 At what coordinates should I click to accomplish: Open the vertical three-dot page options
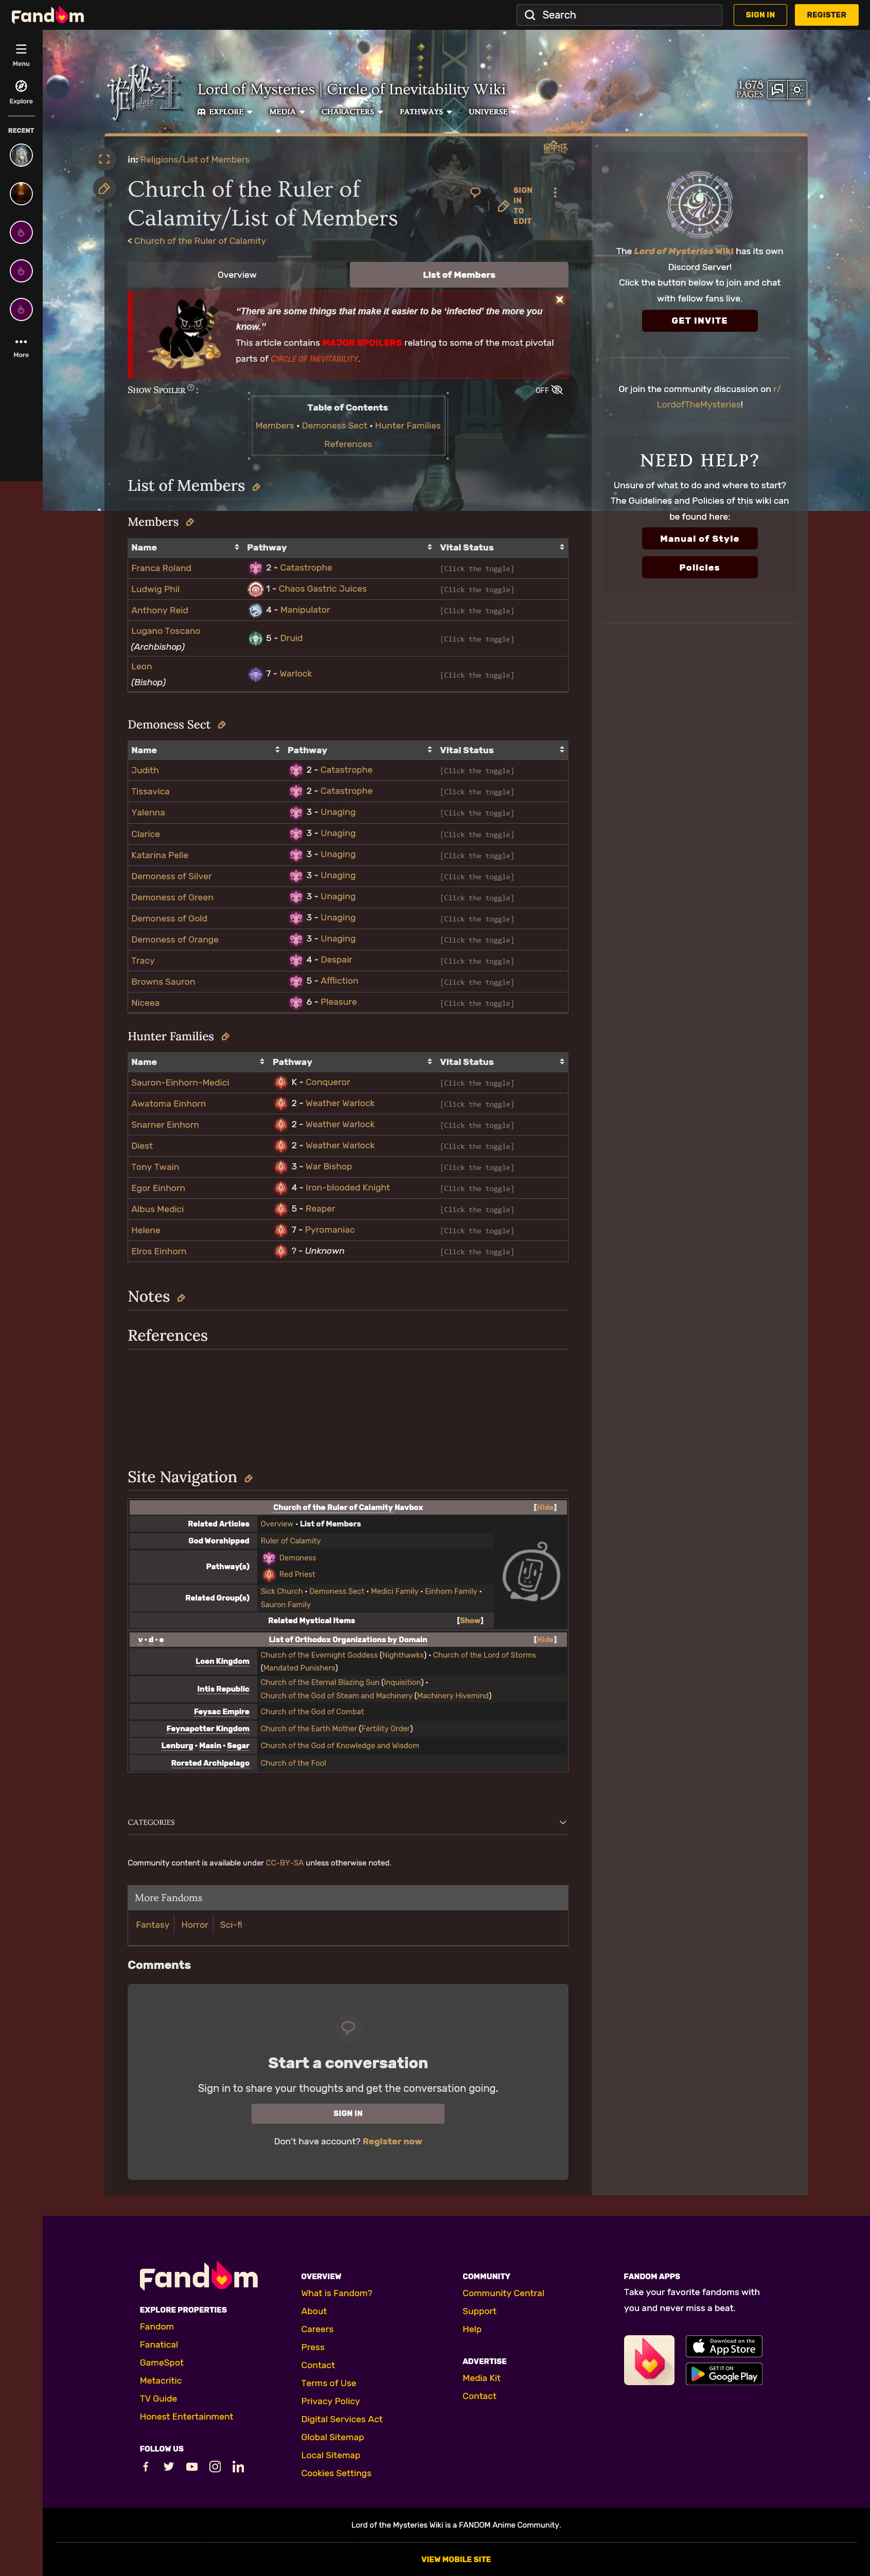pyautogui.click(x=555, y=192)
